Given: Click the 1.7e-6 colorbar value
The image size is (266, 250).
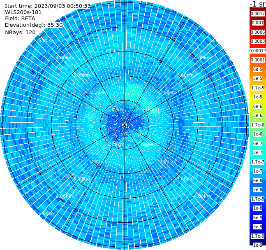Looking at the screenshot, I should point(258,125).
